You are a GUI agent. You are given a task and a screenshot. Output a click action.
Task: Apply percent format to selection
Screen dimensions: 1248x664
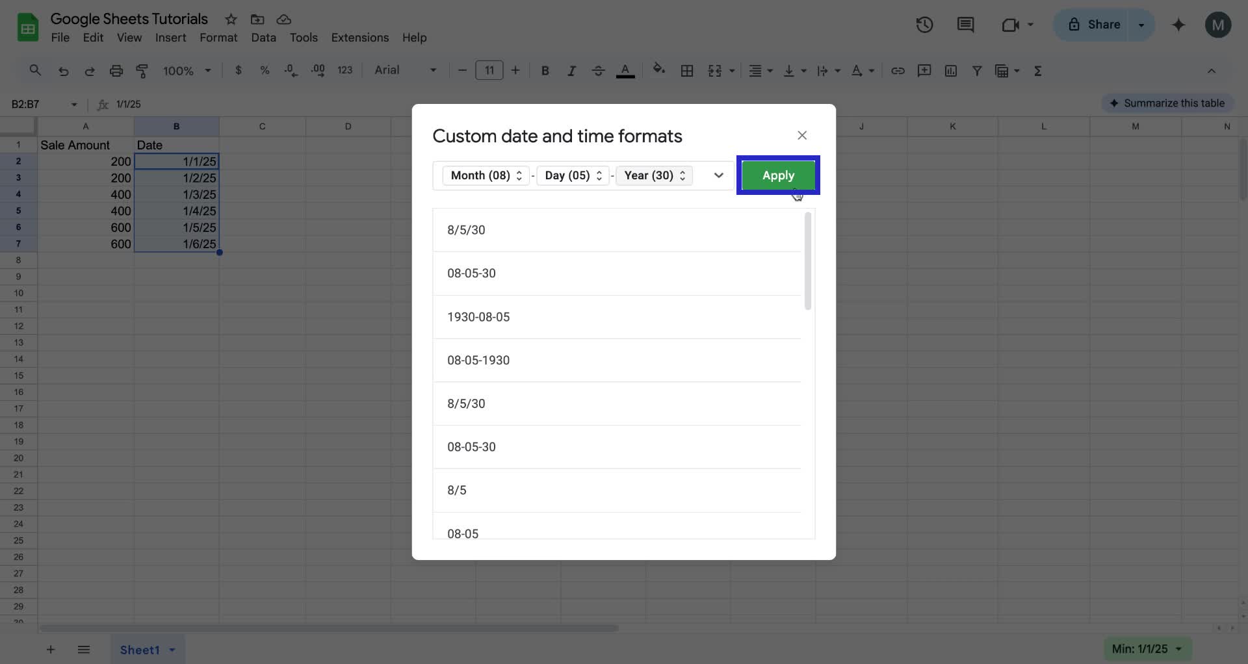point(265,70)
